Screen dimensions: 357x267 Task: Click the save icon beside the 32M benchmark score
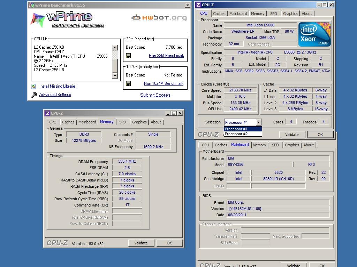point(128,56)
